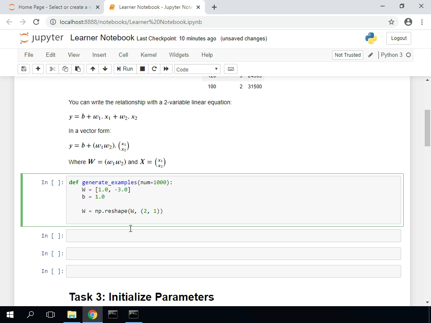Image resolution: width=431 pixels, height=323 pixels.
Task: Open the cell type Code dropdown
Action: click(x=197, y=69)
